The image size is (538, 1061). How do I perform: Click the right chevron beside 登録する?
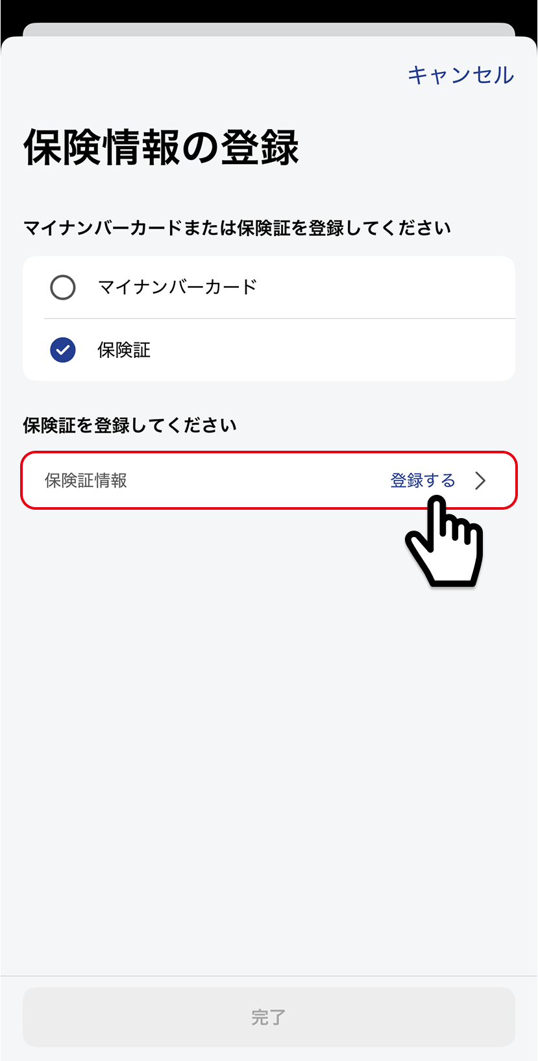pyautogui.click(x=480, y=481)
